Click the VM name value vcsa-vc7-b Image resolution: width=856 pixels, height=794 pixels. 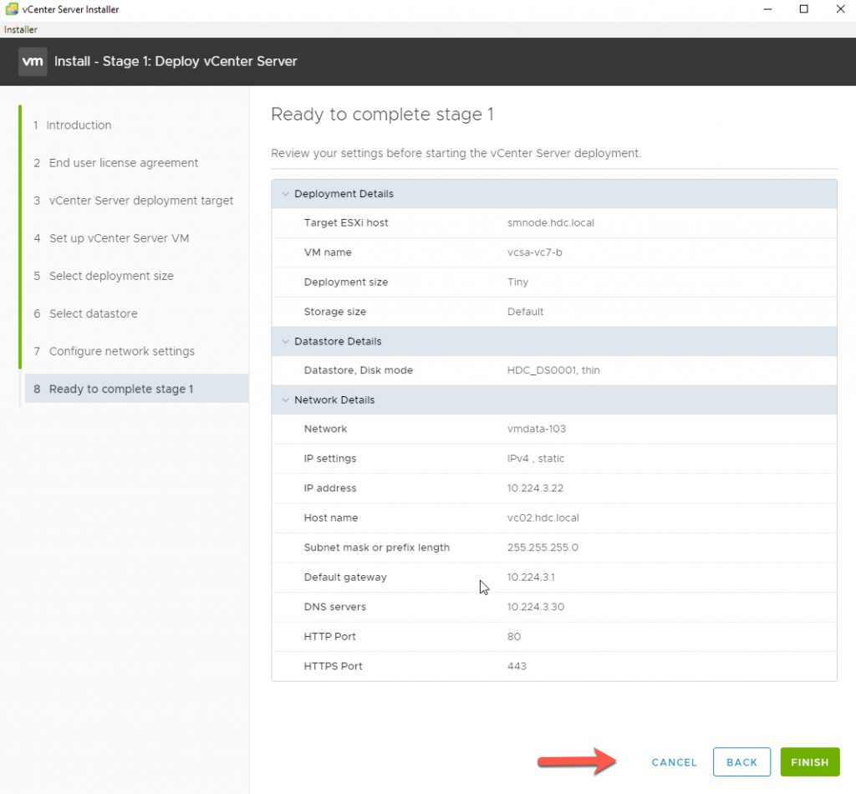[534, 252]
